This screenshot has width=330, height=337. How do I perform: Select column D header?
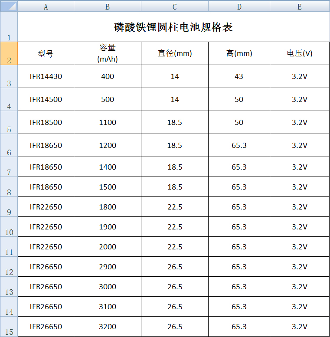(239, 6)
